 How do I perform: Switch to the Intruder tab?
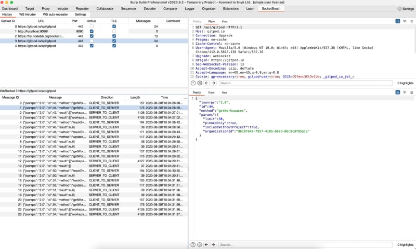tap(62, 8)
